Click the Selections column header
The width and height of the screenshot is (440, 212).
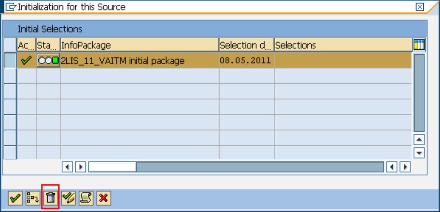(x=343, y=45)
